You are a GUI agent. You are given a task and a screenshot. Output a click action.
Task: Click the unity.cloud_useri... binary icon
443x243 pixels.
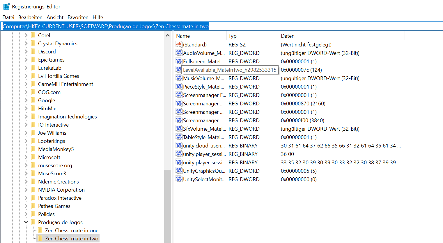click(x=179, y=145)
